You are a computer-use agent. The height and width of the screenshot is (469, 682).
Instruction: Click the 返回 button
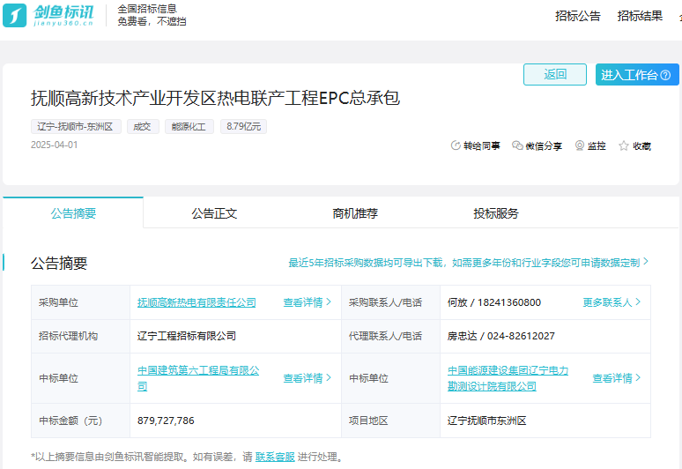[x=554, y=75]
